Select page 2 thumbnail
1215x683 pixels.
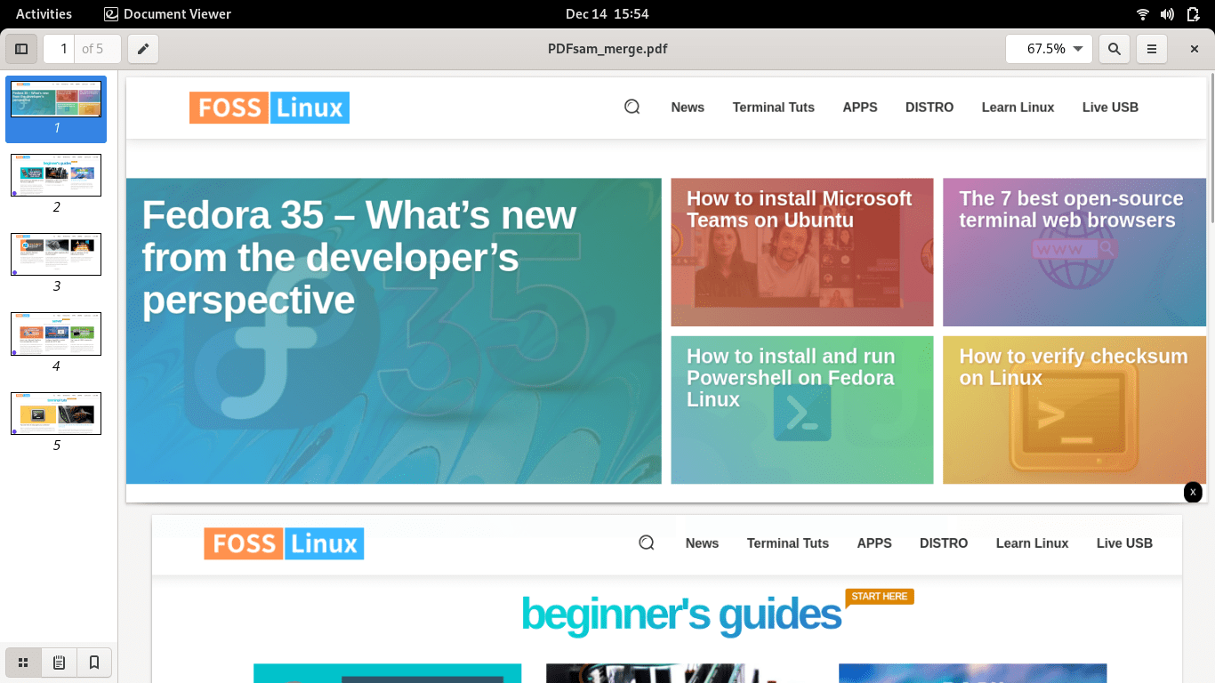click(x=56, y=175)
